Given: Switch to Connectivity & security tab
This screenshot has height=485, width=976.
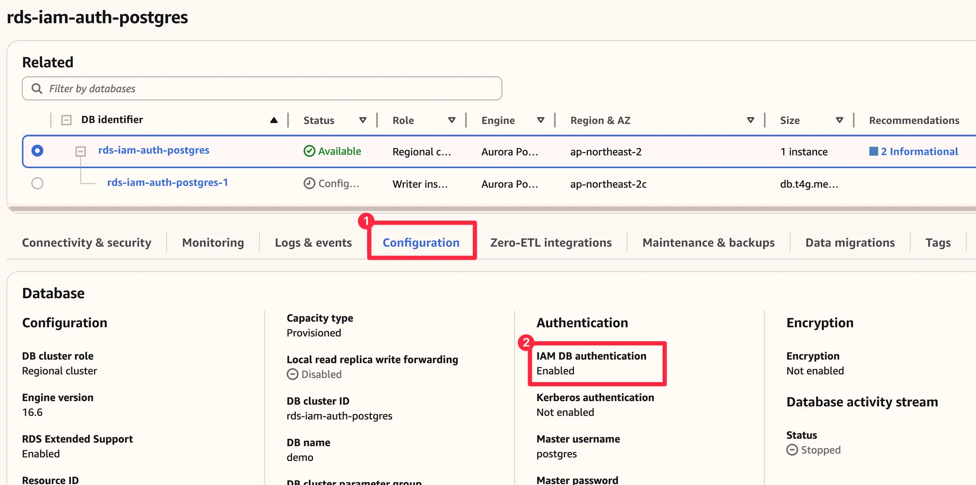Looking at the screenshot, I should pos(87,242).
